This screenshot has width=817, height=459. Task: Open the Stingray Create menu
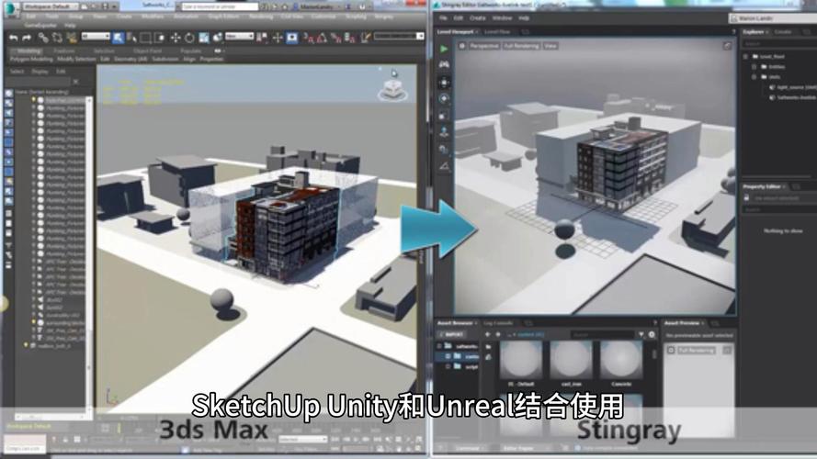[477, 17]
